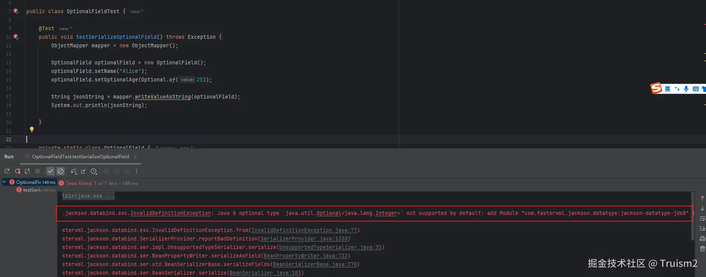Open SerializerProvider.java:1330 stack link
The height and width of the screenshot is (277, 706).
pyautogui.click(x=304, y=239)
